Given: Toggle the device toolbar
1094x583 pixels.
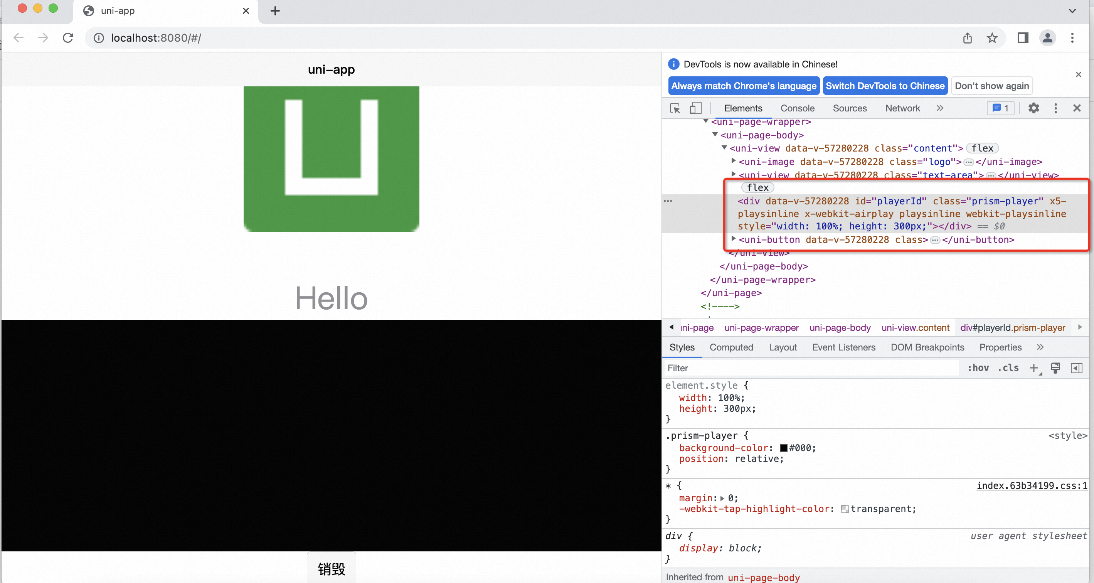Looking at the screenshot, I should pos(695,108).
